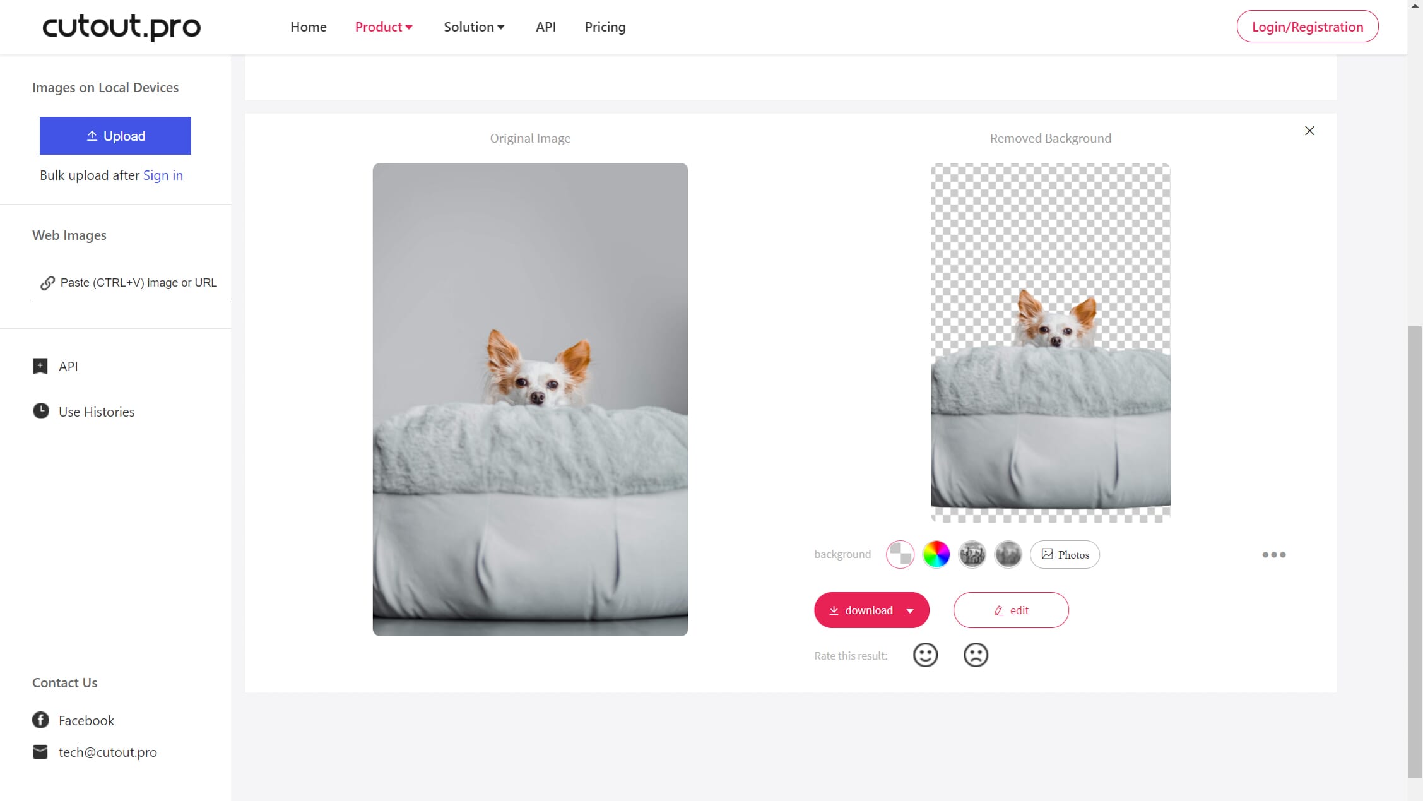Click the API plus icon in sidebar
1423x801 pixels.
point(40,366)
